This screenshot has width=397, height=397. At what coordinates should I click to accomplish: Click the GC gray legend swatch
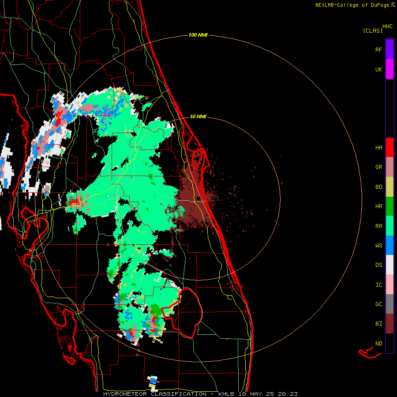390,304
